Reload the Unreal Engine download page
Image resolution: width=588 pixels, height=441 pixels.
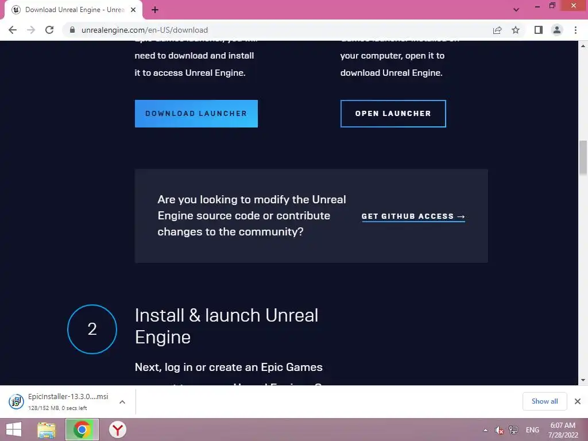(49, 30)
